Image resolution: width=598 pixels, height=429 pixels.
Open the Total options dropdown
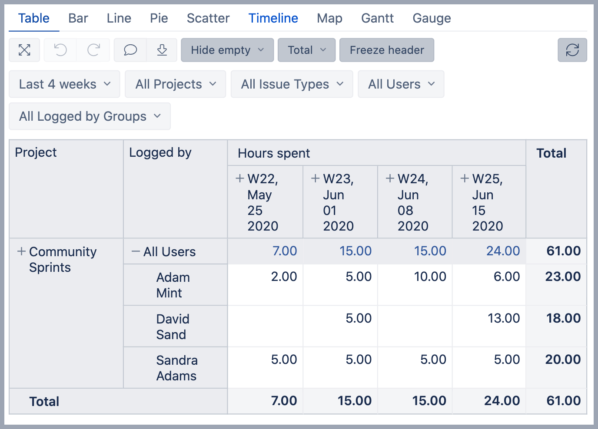pyautogui.click(x=306, y=50)
